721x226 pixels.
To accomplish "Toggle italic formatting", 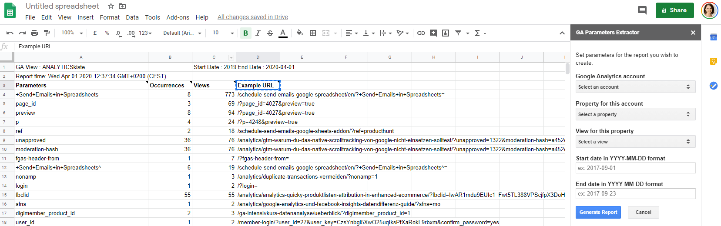I will coord(258,33).
